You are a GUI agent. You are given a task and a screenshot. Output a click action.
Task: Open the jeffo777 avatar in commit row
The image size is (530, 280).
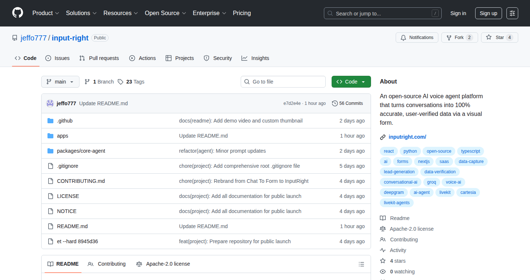point(50,103)
